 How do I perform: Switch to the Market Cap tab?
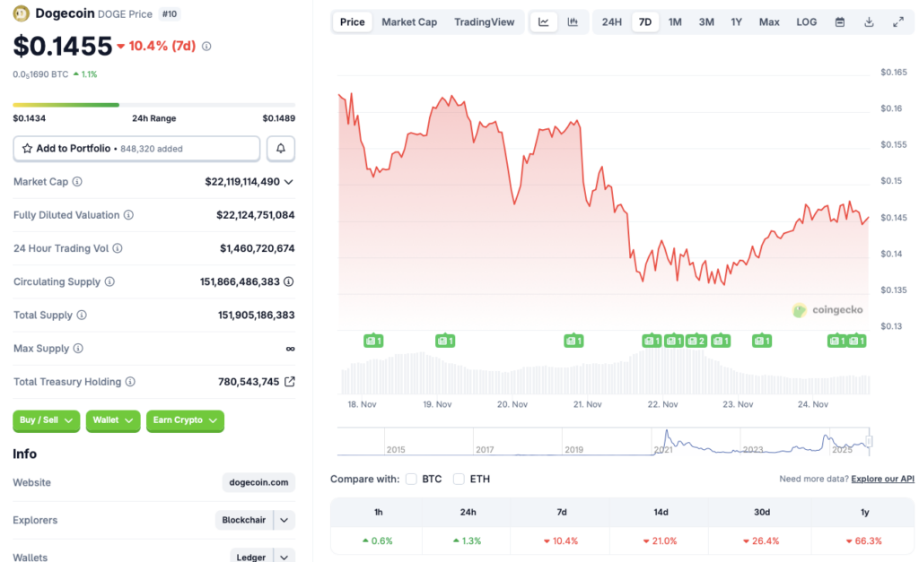coord(409,22)
